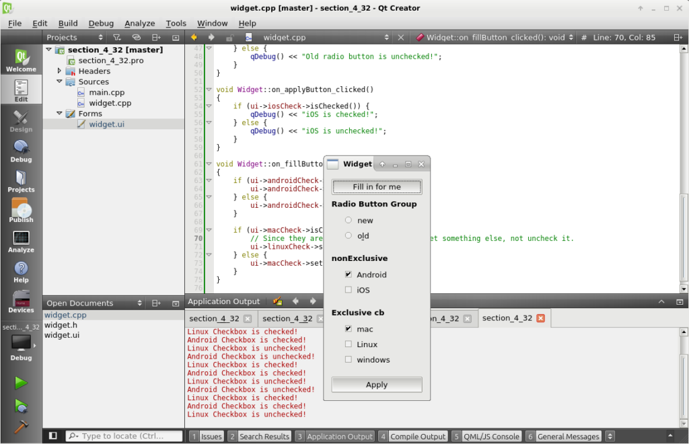
Task: Click the green Run button
Action: 21,383
